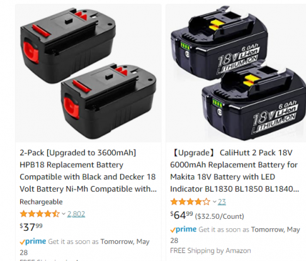
Task: Expand rating breakdown chevron beside 23 reviews
Action: (214, 202)
